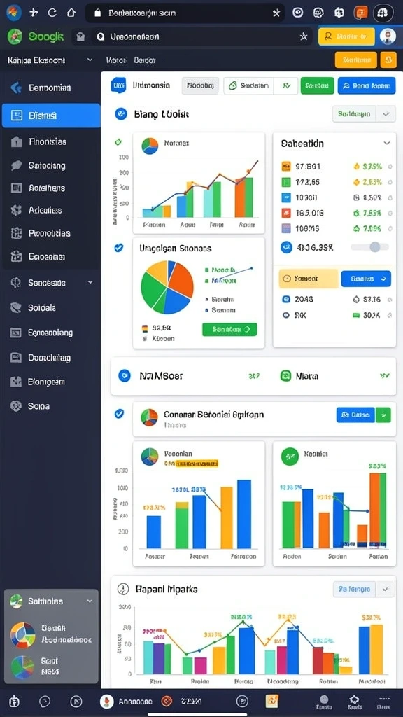The height and width of the screenshot is (717, 403).
Task: Click the green button in Umgolgan Stonens card
Action: pos(229,329)
